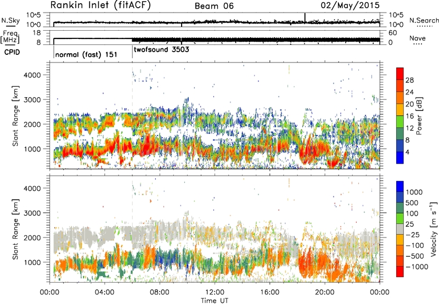Click the '-1000' velocity colorbar tick
This screenshot has height=304, width=439.
[x=417, y=267]
